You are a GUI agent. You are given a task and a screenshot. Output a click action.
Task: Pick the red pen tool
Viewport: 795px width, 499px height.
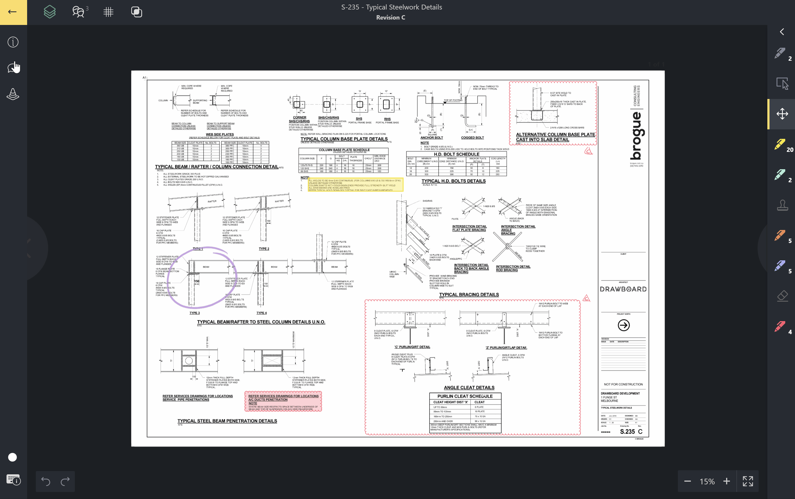pyautogui.click(x=780, y=327)
